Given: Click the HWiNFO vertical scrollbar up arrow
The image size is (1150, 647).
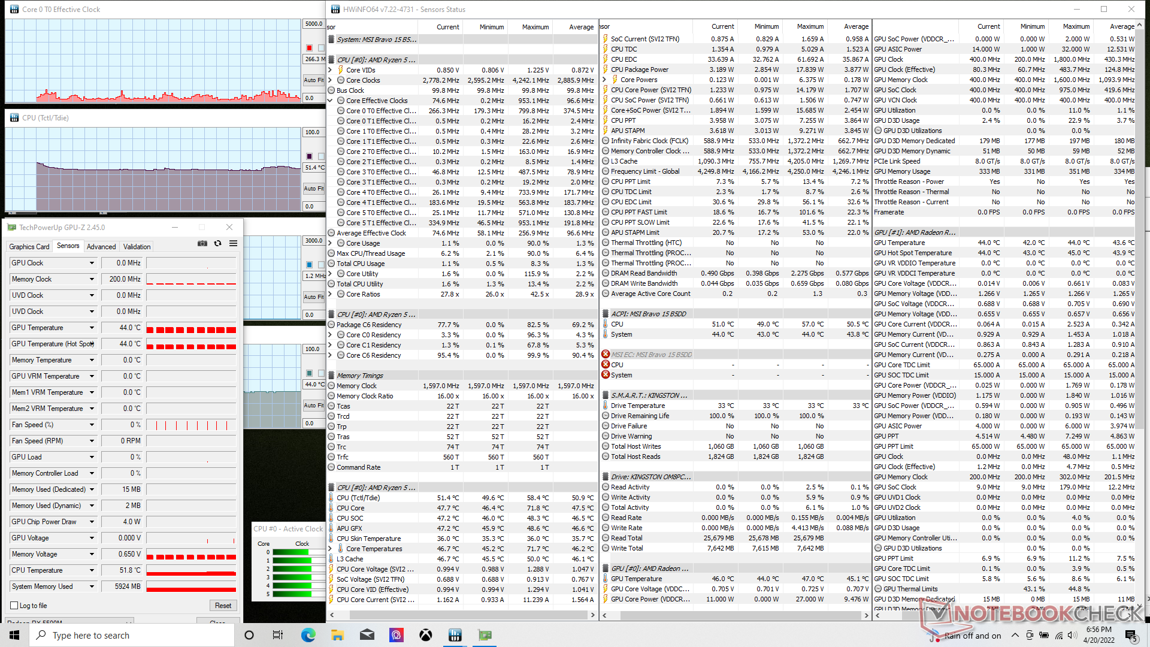Looking at the screenshot, I should click(x=1139, y=26).
